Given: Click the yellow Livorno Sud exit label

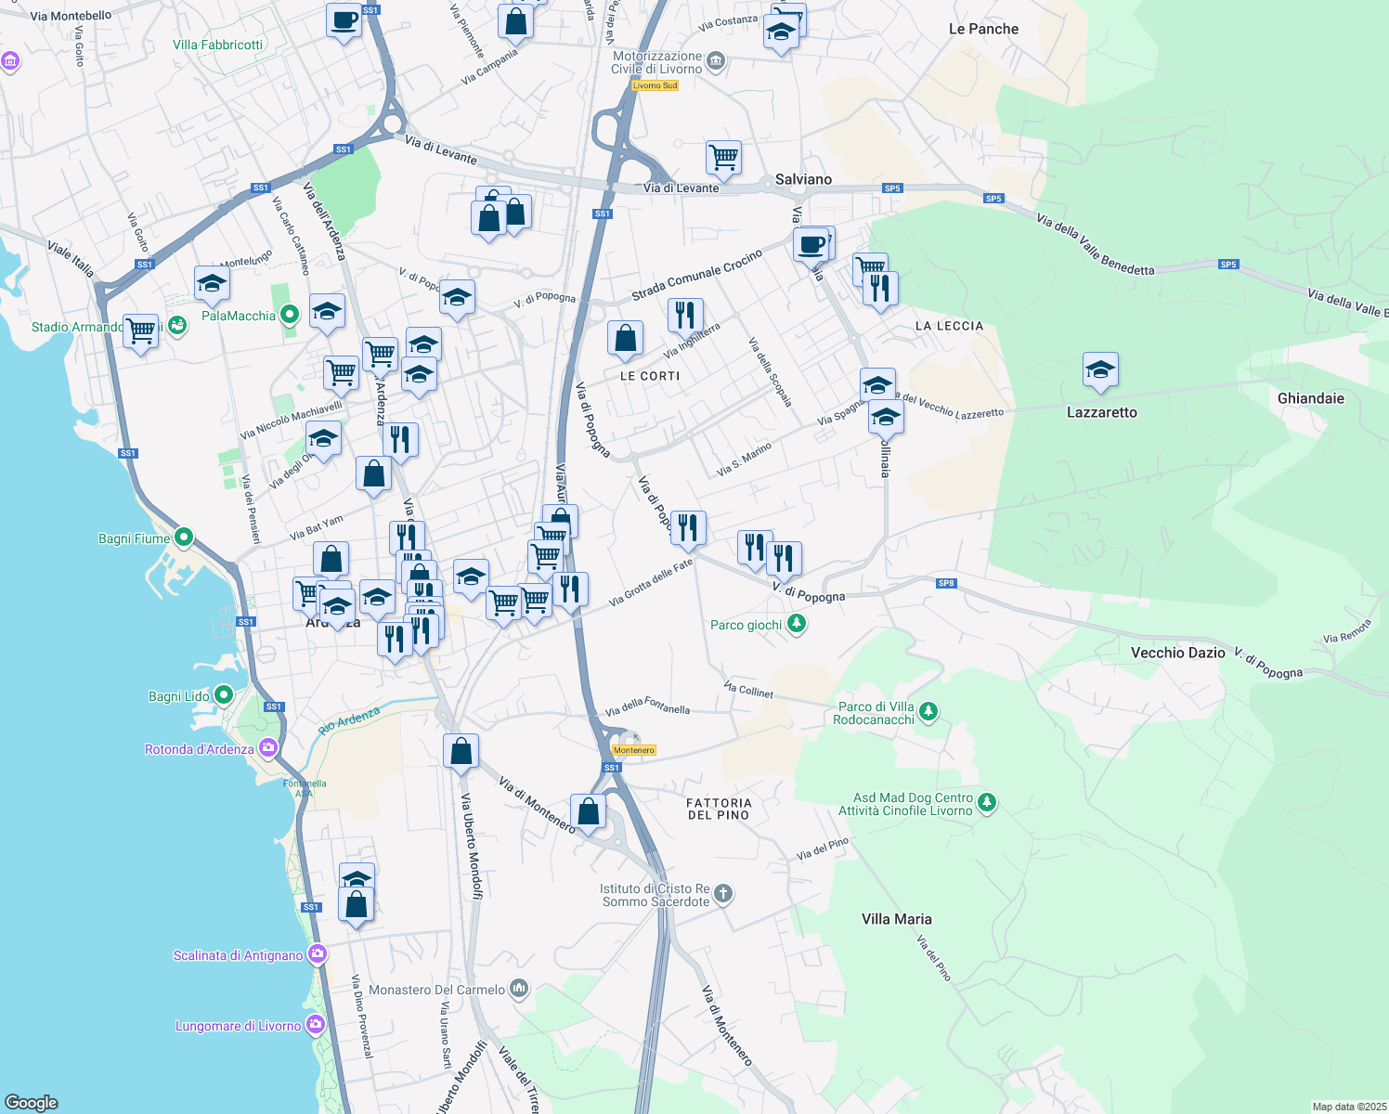Looking at the screenshot, I should [x=655, y=84].
